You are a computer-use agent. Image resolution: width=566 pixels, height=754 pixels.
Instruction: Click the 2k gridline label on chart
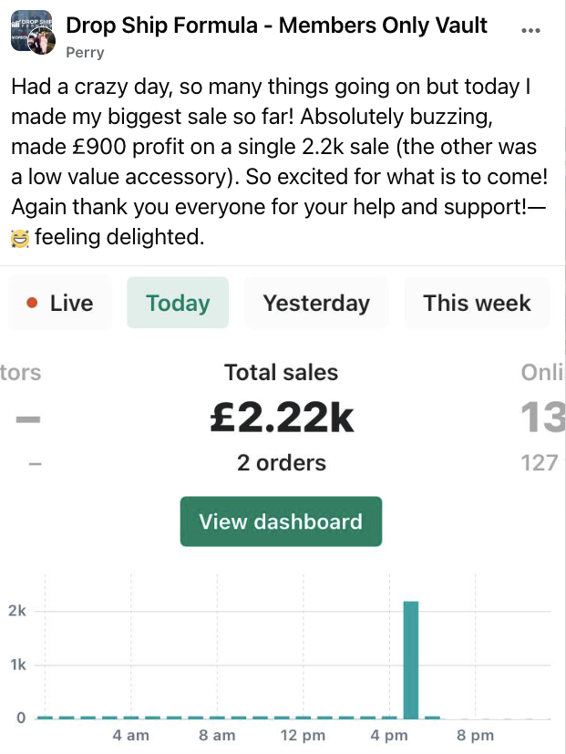tap(17, 611)
